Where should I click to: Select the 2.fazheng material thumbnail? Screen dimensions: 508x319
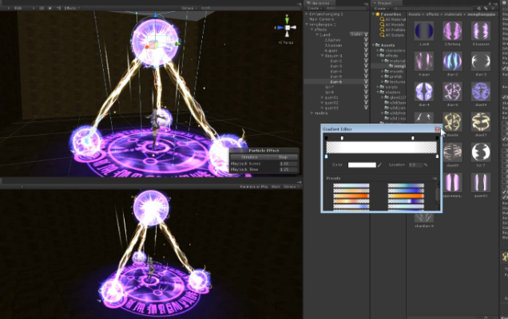point(453,31)
